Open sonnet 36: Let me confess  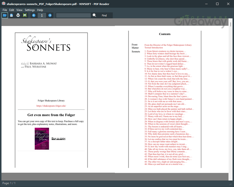pyautogui.click(x=166, y=139)
